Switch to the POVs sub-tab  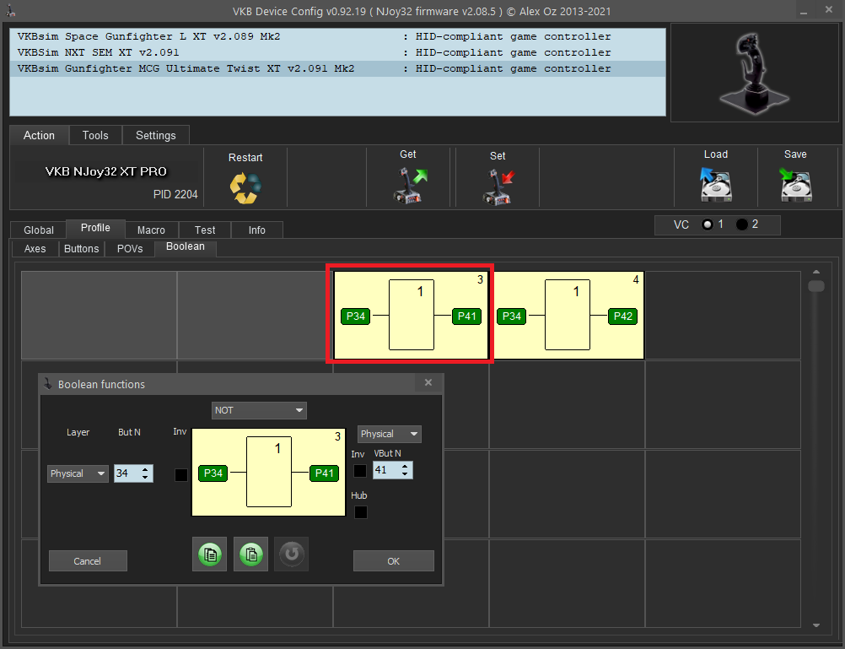point(130,249)
